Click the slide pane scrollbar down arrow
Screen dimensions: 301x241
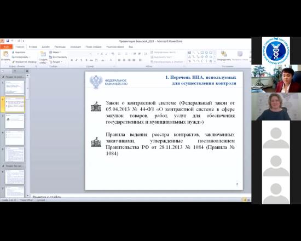28,196
